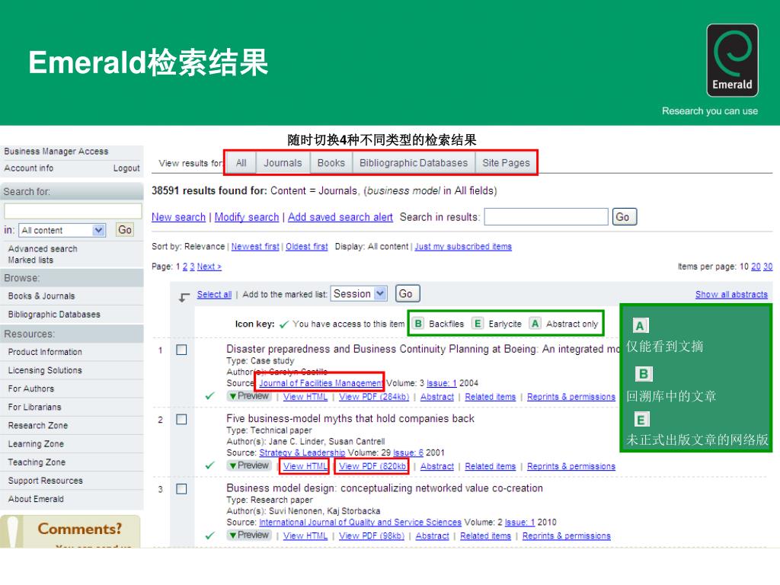Open Books & Journals in Browse sidebar
Screen dimensions: 780x585
point(41,296)
